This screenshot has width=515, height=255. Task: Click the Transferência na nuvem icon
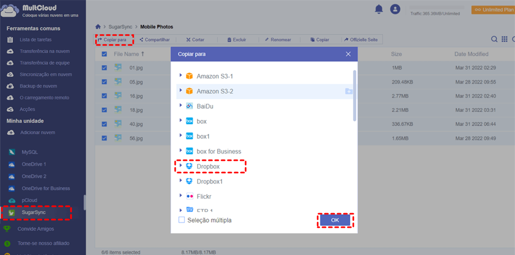click(x=10, y=52)
